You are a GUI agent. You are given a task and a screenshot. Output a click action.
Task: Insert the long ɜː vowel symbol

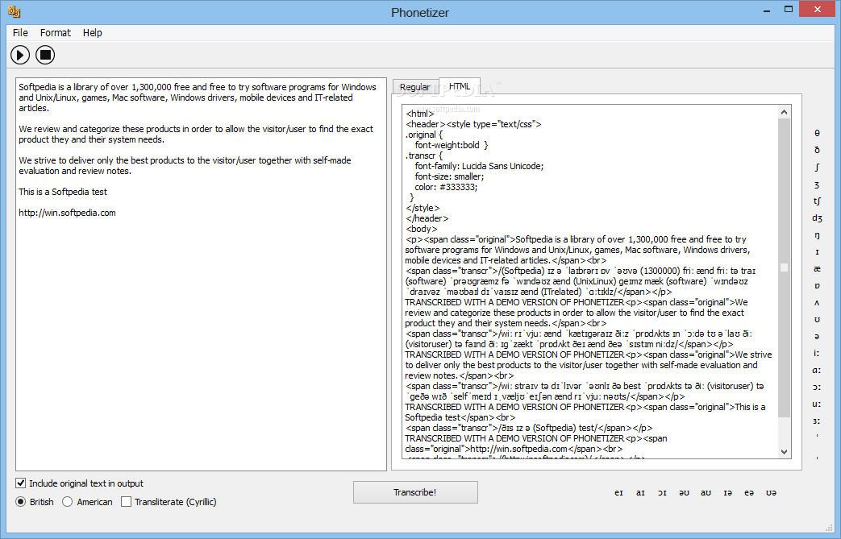coord(817,421)
